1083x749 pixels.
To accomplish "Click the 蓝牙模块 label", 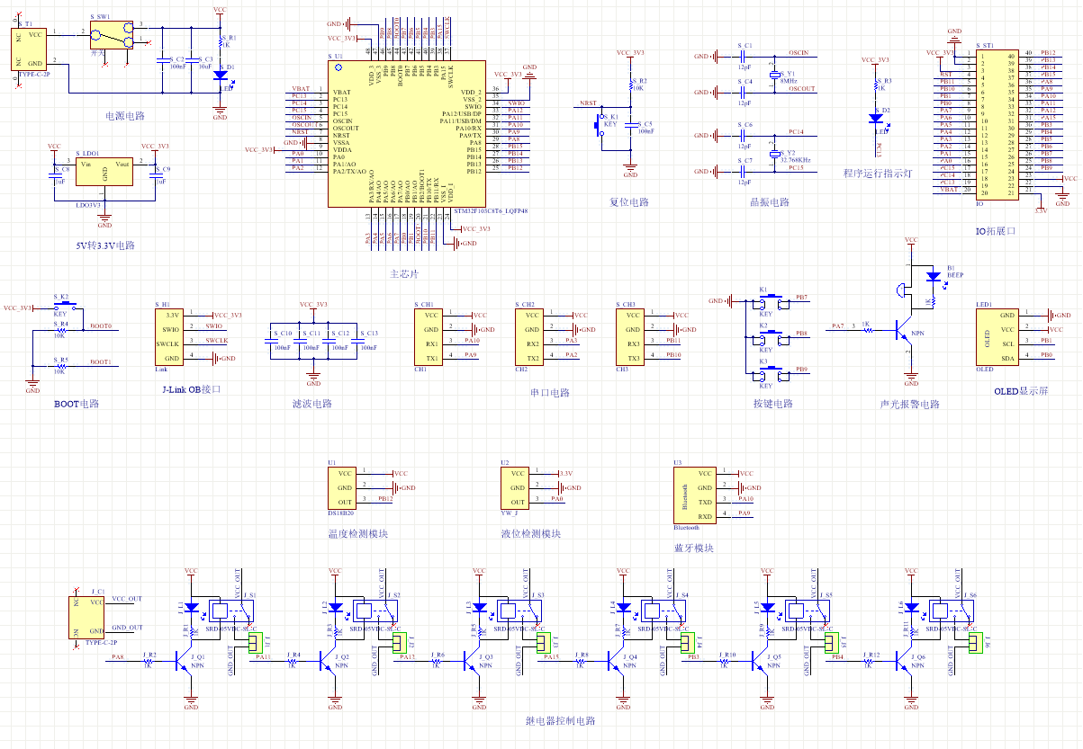I will click(694, 548).
